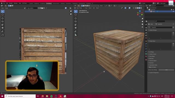
Task: Open the Material properties tab icon
Action: (x=146, y=56)
